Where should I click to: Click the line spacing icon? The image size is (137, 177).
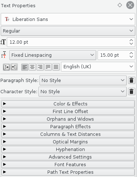click(x=4, y=55)
